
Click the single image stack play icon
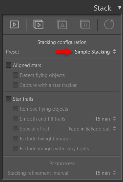click(x=14, y=24)
